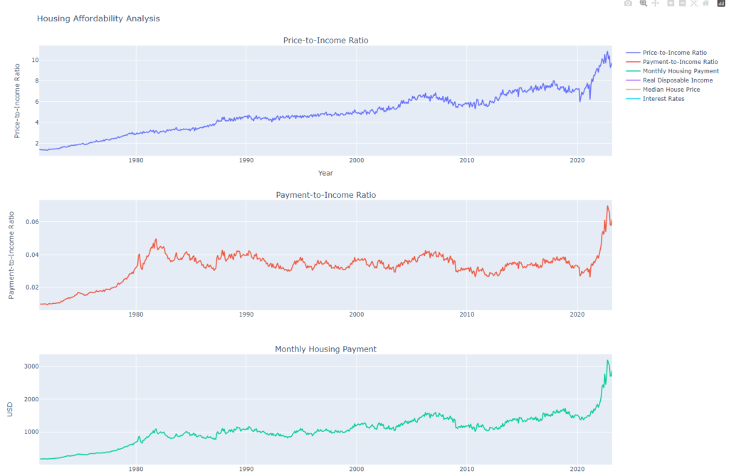The width and height of the screenshot is (729, 476).
Task: Open the Plotly logo link icon
Action: [720, 4]
